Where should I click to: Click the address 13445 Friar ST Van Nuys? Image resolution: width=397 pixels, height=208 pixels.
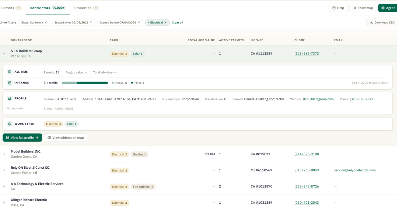point(125,99)
